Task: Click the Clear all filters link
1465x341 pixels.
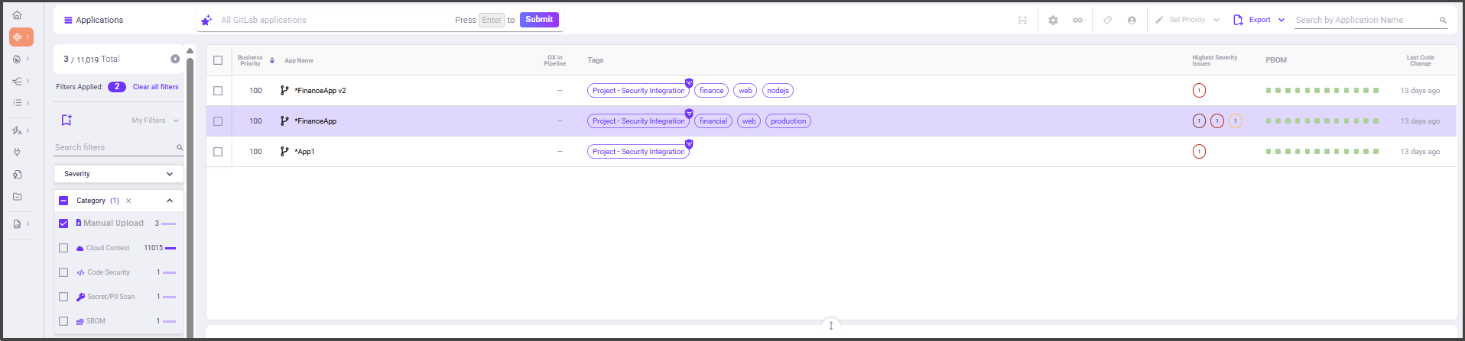Action: coord(155,87)
